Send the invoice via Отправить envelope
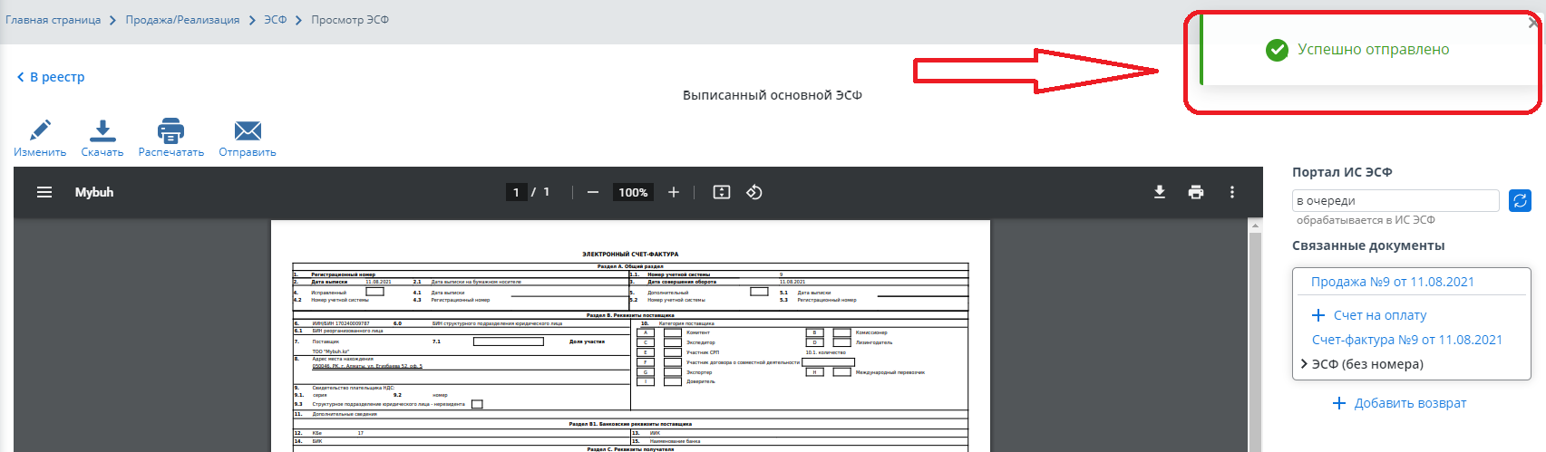Viewport: 1546px width, 452px height. click(x=247, y=131)
